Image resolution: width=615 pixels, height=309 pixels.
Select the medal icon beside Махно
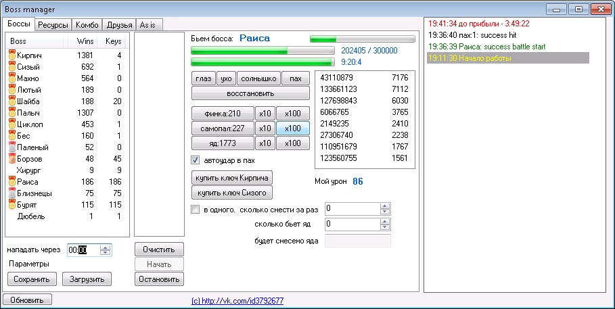coord(12,78)
